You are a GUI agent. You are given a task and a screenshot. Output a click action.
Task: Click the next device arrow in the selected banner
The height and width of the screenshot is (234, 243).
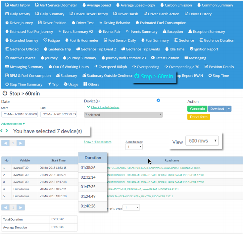(7, 131)
